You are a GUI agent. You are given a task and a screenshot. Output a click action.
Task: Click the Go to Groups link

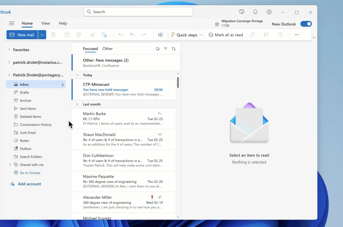tap(30, 173)
